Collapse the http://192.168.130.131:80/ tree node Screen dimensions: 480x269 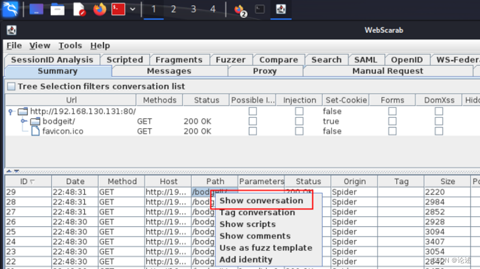click(10, 111)
